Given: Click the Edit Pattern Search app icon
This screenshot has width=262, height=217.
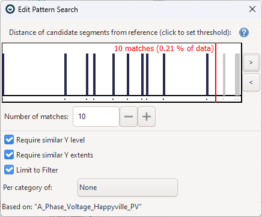Looking at the screenshot, I should coord(10,9).
